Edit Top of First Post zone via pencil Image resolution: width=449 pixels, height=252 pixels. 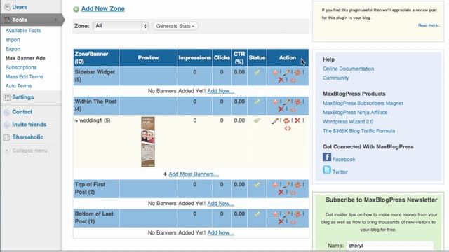coord(286,185)
